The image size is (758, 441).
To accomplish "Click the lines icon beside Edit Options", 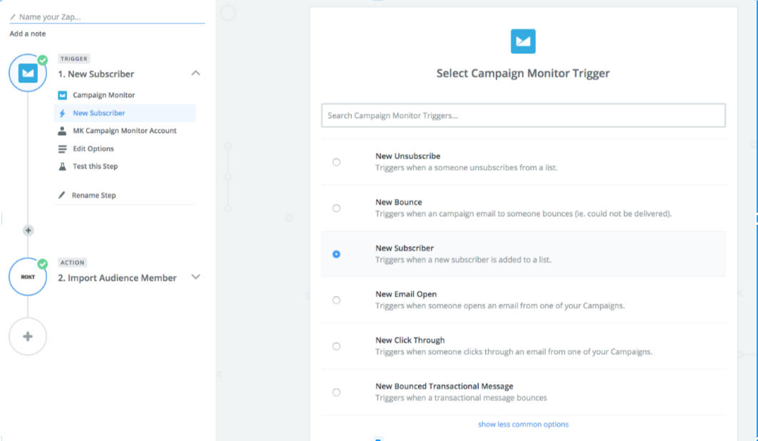I will point(63,149).
